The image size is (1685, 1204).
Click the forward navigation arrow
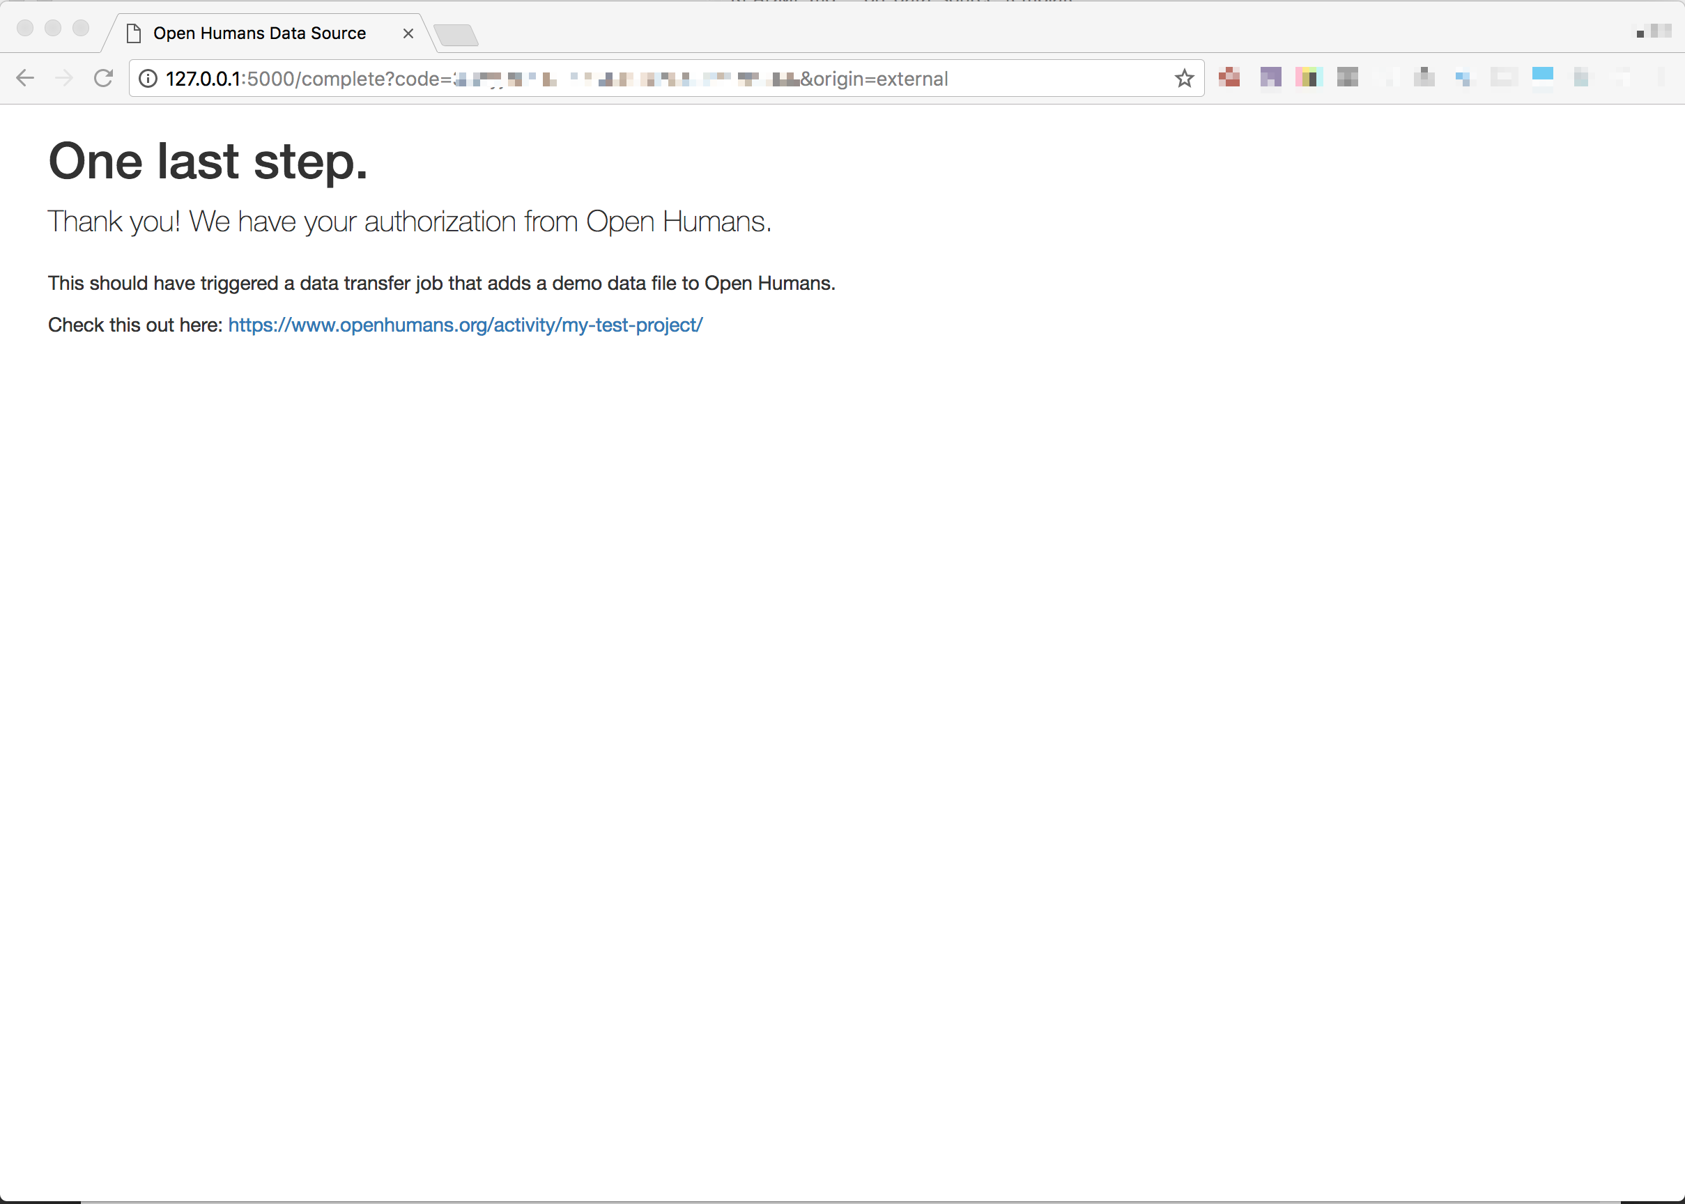pos(65,78)
